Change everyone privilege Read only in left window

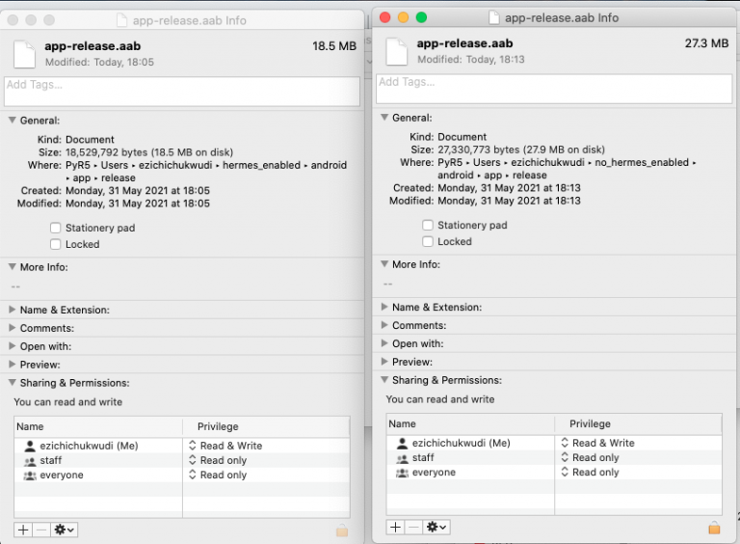tap(218, 476)
